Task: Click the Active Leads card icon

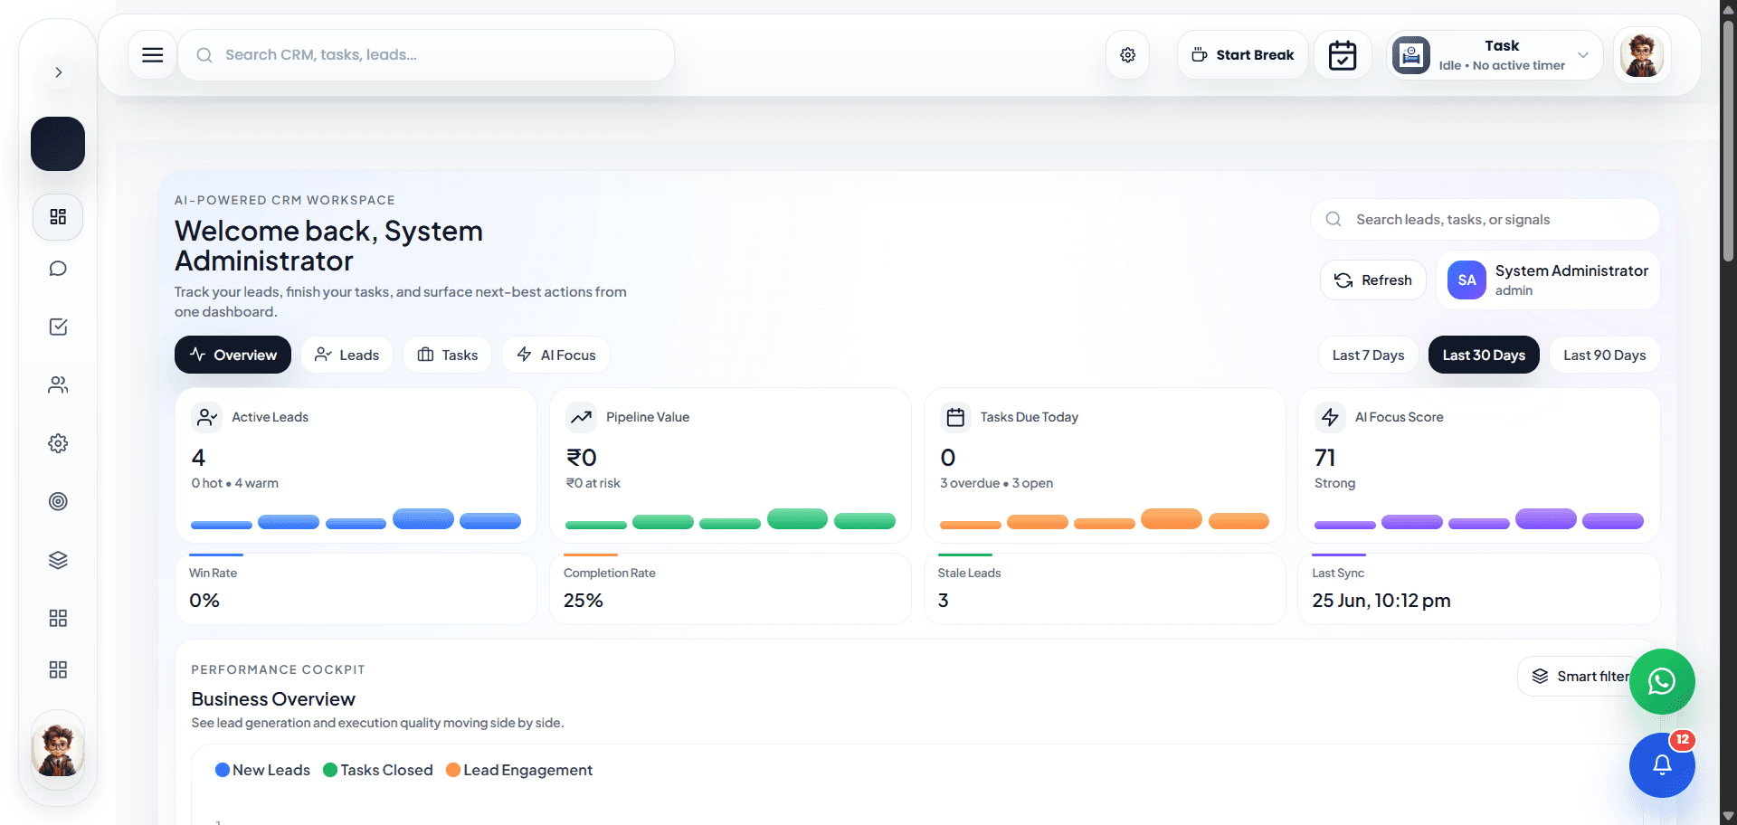Action: [207, 417]
